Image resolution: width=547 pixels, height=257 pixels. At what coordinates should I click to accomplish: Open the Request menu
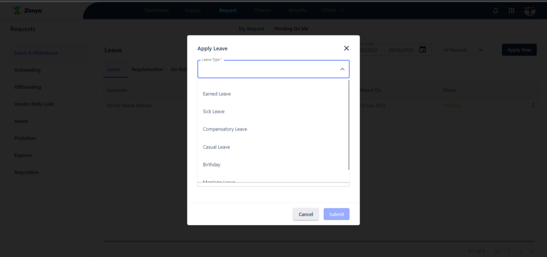(x=228, y=11)
